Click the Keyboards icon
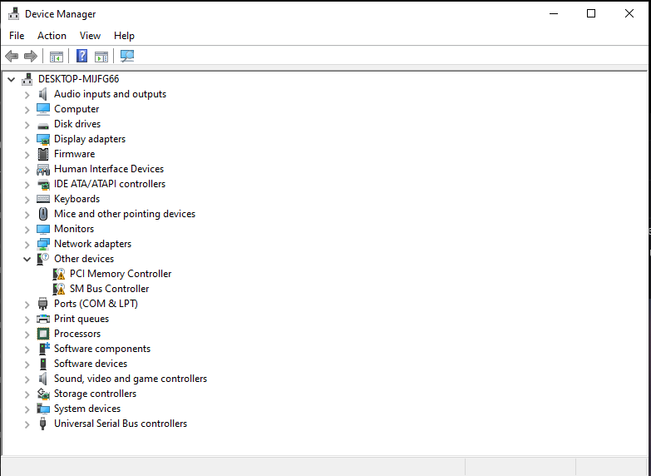Viewport: 651px width, 476px height. tap(42, 199)
